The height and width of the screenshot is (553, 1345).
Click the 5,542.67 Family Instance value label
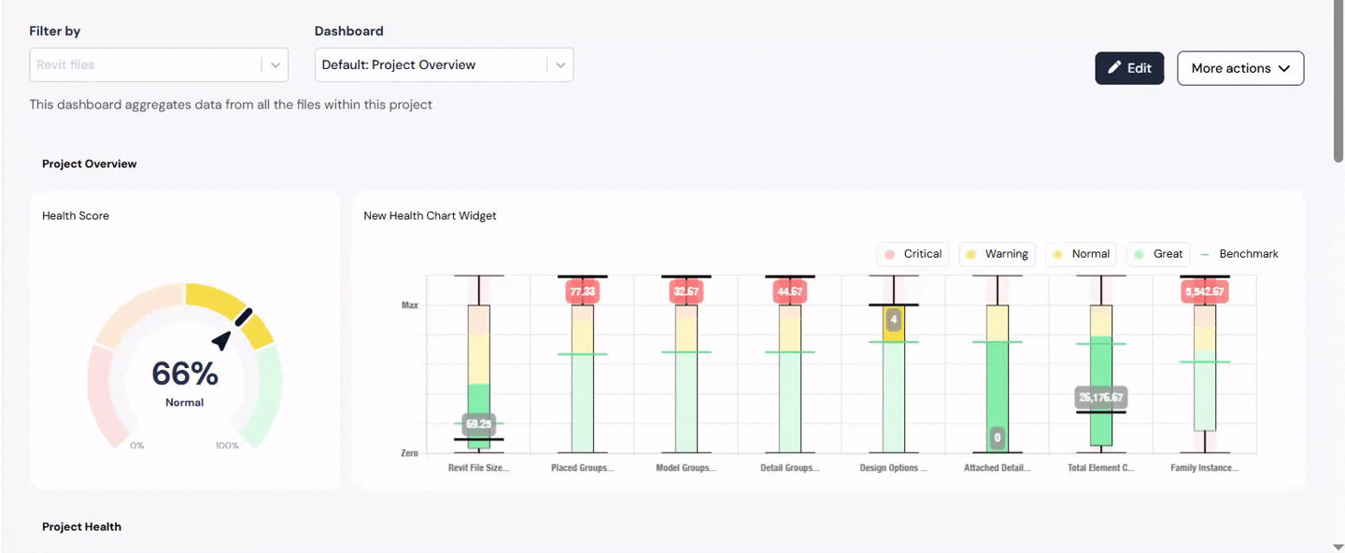1204,292
